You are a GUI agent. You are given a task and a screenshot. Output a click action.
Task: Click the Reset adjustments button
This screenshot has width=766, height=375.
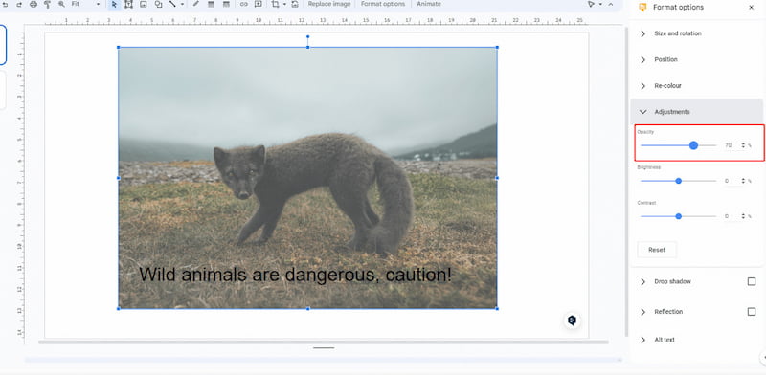[657, 250]
